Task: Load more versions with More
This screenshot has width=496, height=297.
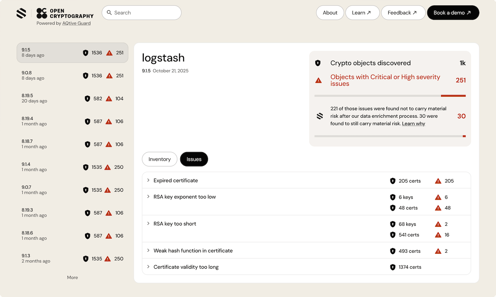Action: [72, 278]
